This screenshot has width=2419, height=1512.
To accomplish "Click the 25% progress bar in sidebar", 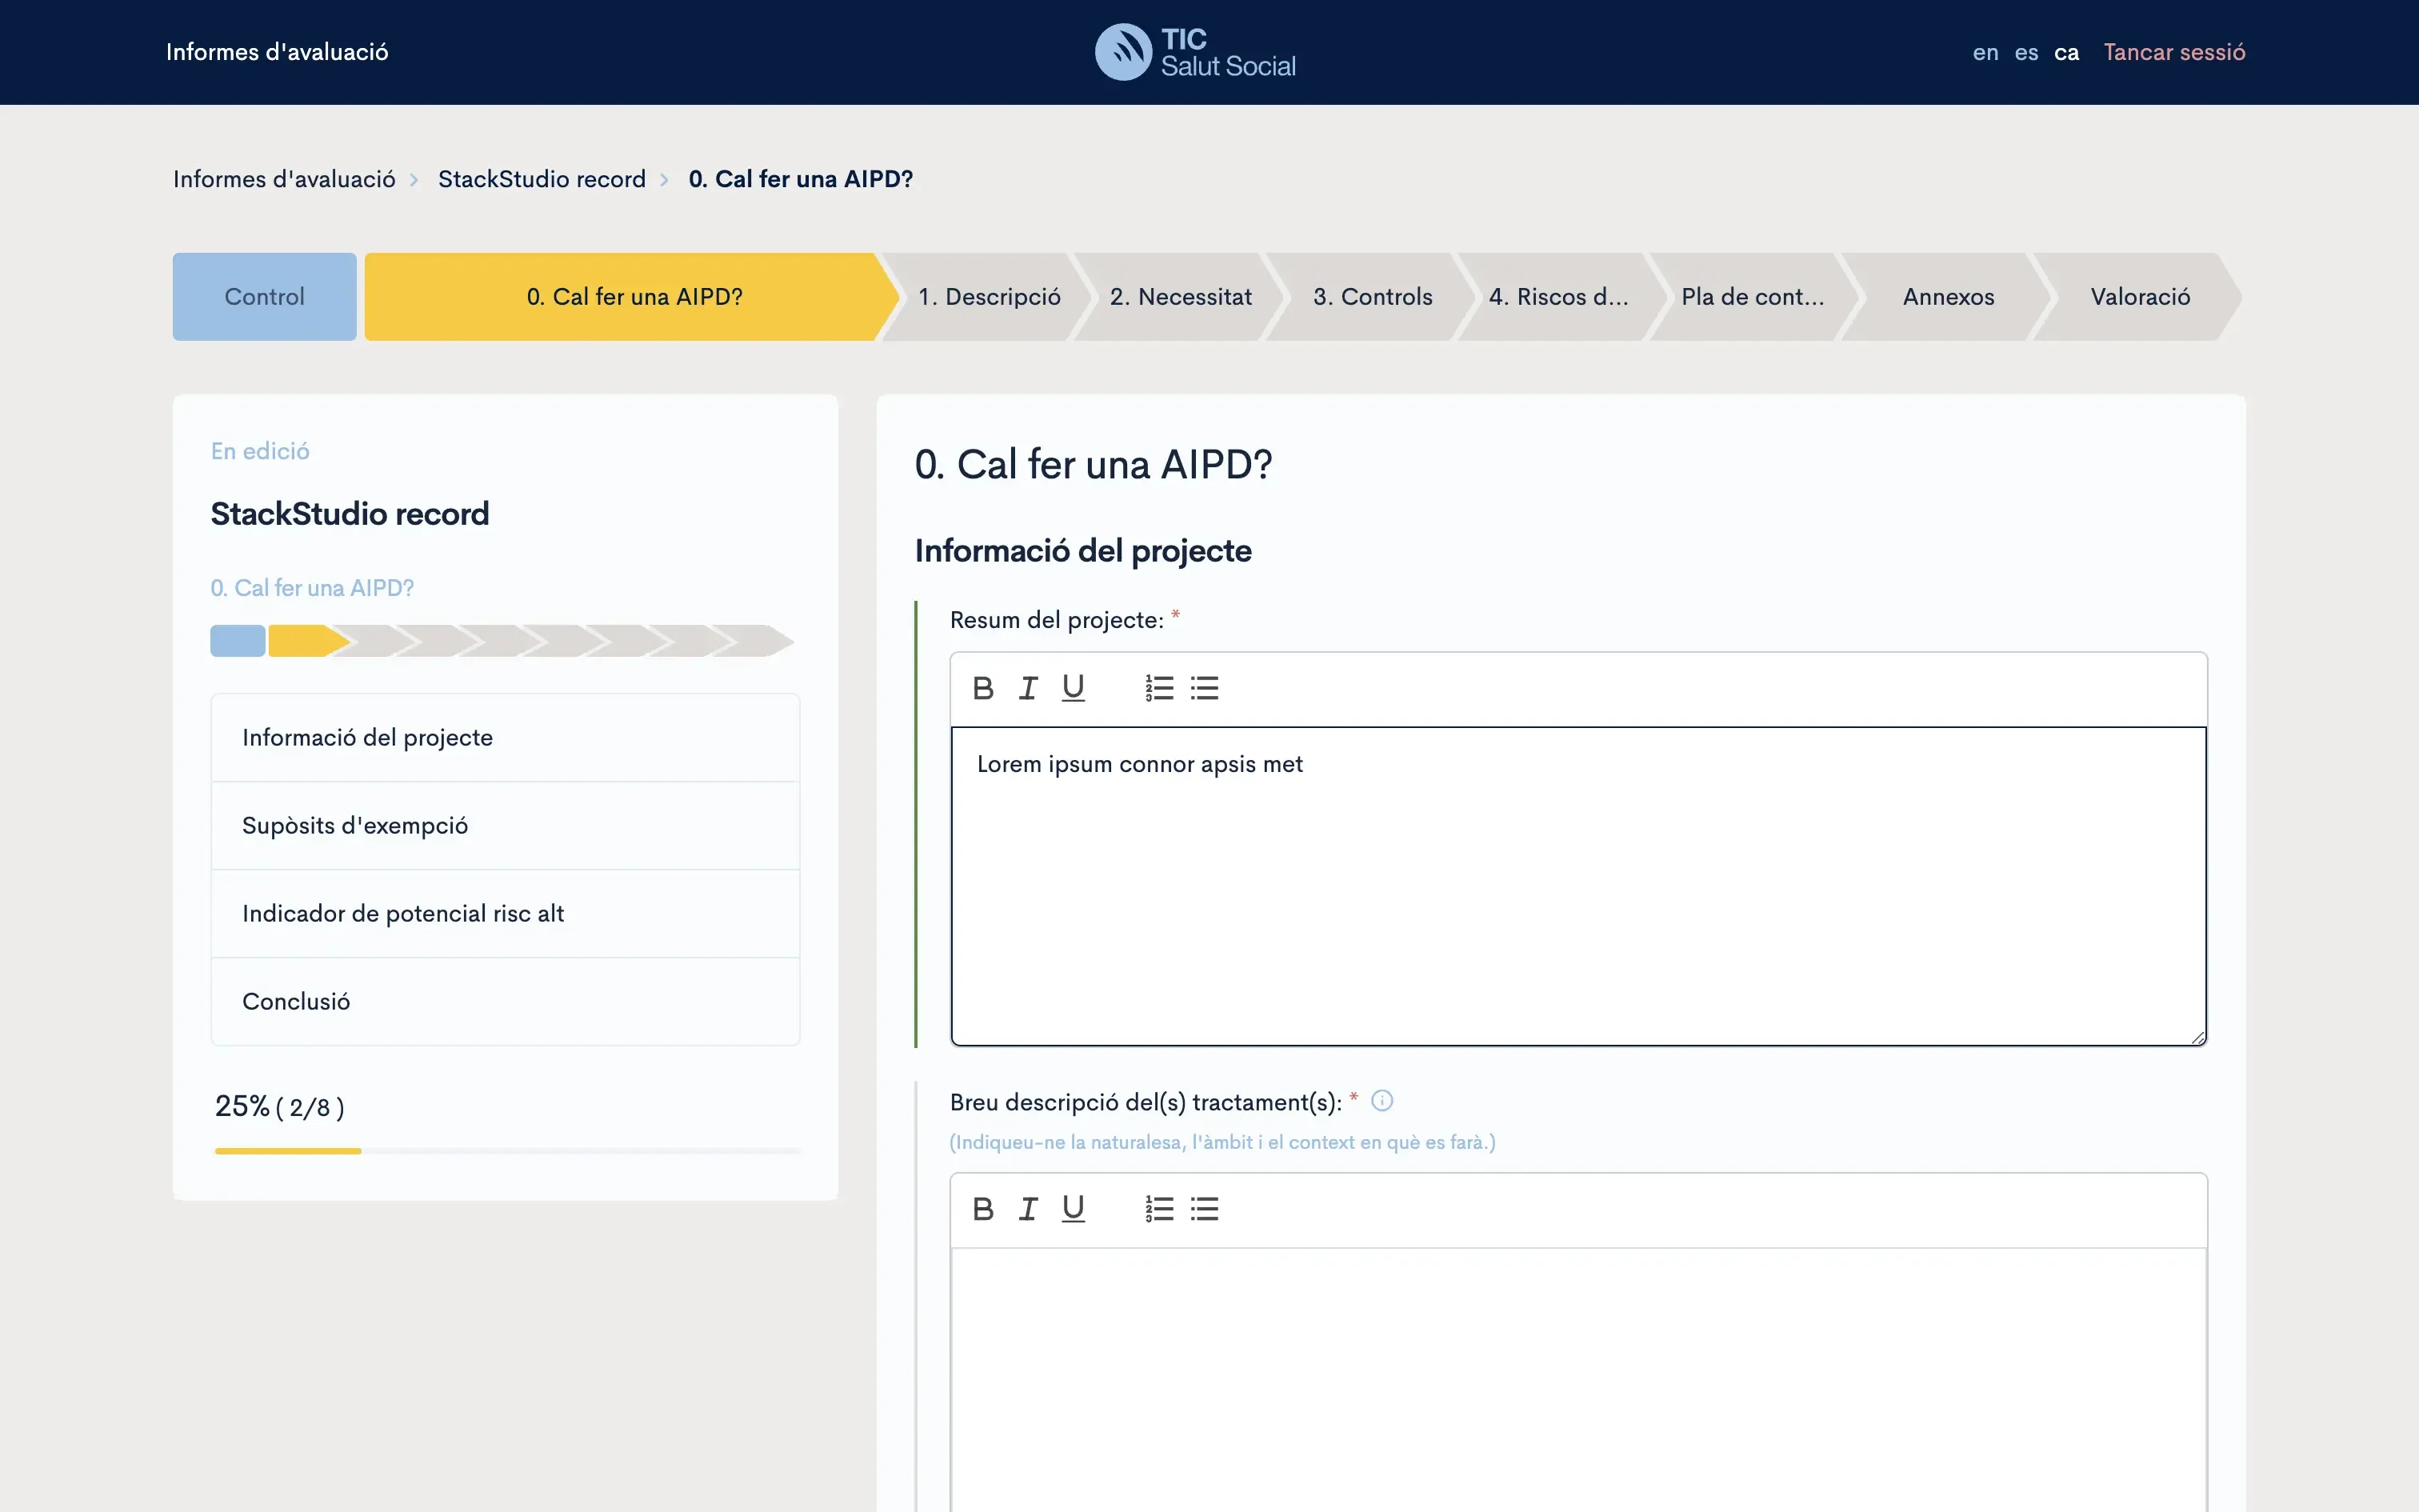I will click(x=508, y=1151).
